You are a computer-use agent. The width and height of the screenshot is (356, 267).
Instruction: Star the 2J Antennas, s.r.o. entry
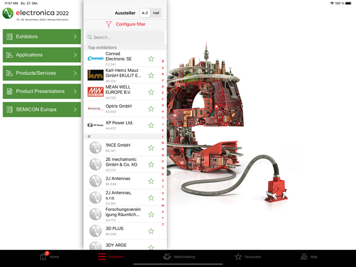coord(151,198)
